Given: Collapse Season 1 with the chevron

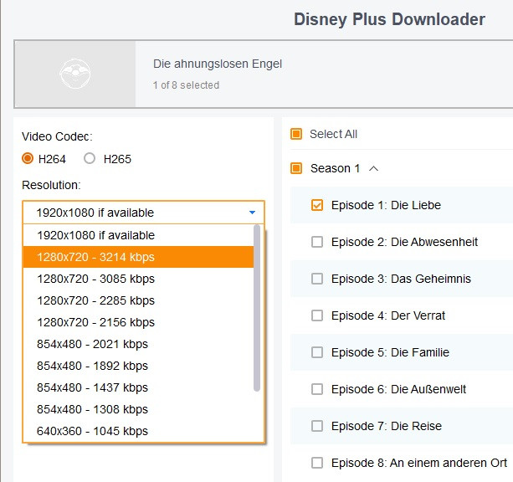Looking at the screenshot, I should tap(373, 168).
